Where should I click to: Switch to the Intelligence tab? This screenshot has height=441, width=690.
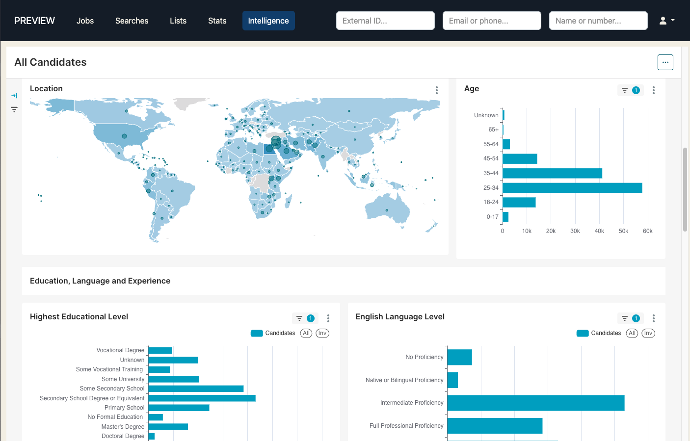coord(268,21)
